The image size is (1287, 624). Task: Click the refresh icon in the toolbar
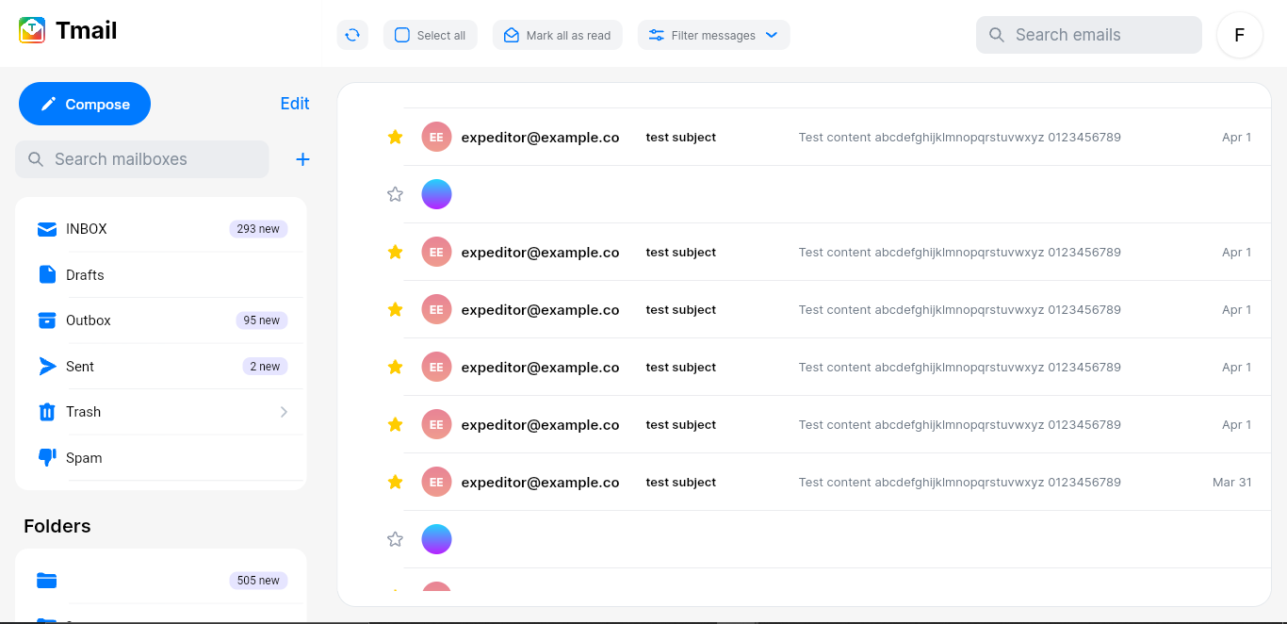352,34
